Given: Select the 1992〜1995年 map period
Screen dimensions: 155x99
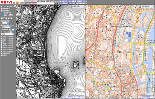Looking at the screenshot, I should point(1,50).
